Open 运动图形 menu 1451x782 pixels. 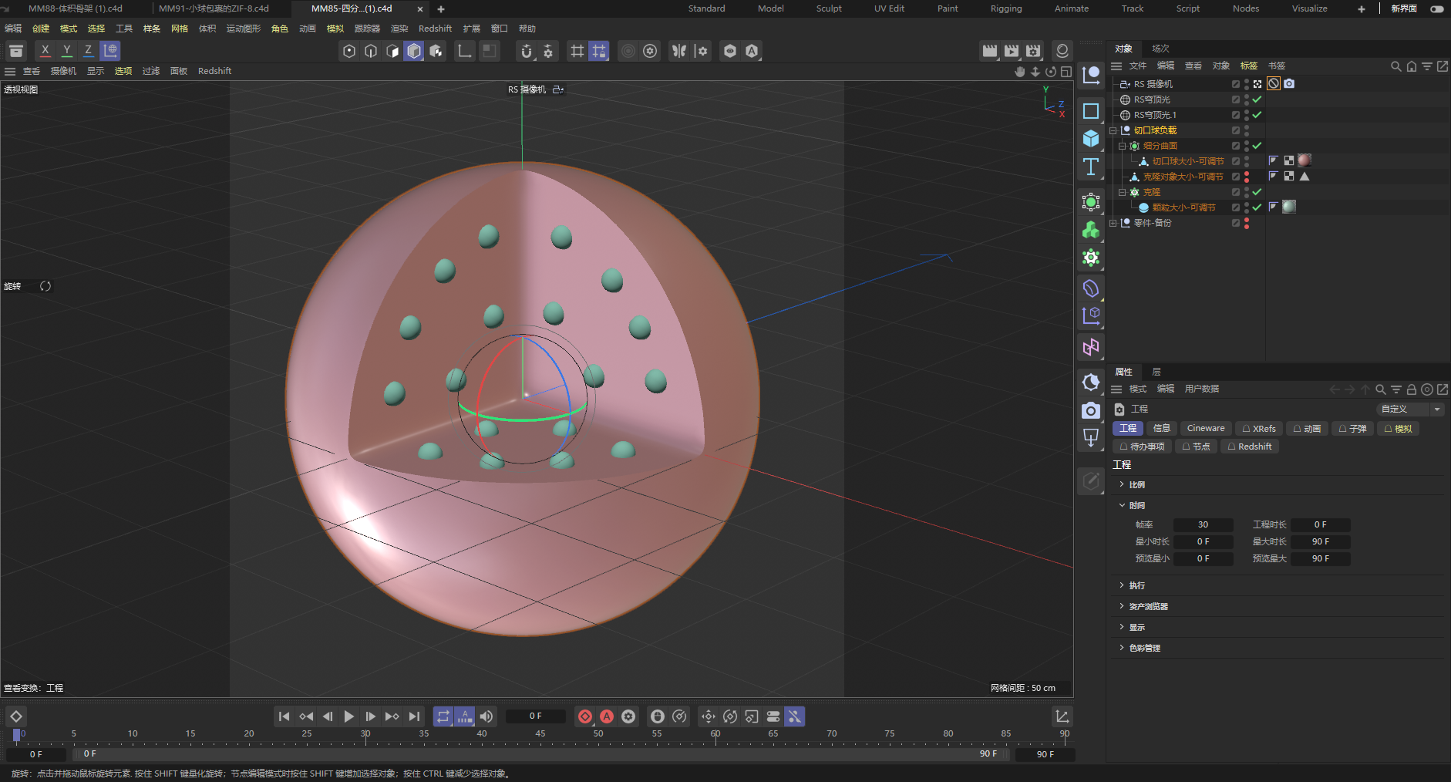(x=244, y=29)
